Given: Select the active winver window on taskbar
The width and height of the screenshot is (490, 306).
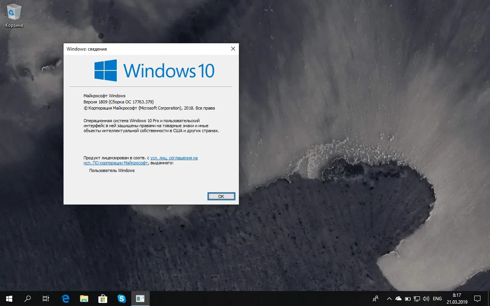Looking at the screenshot, I should click(x=140, y=298).
